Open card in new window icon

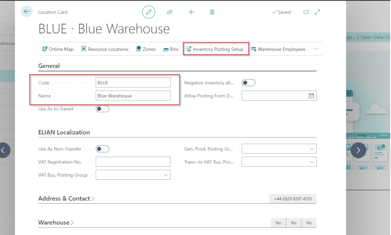point(306,12)
